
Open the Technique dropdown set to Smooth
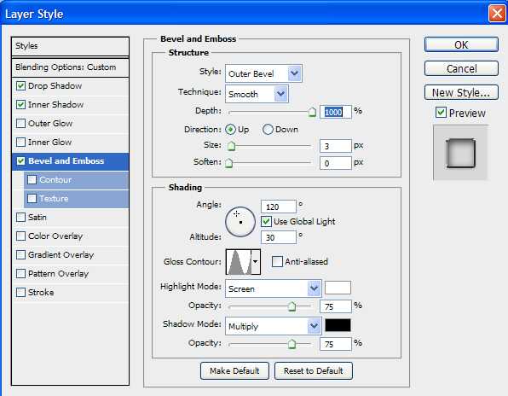[x=257, y=94]
